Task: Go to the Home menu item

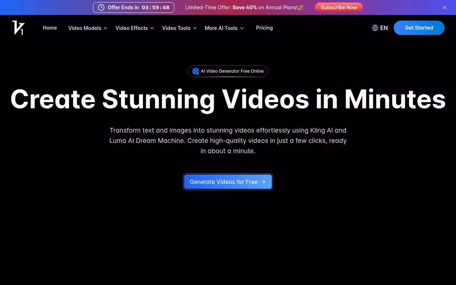Action: click(x=50, y=28)
